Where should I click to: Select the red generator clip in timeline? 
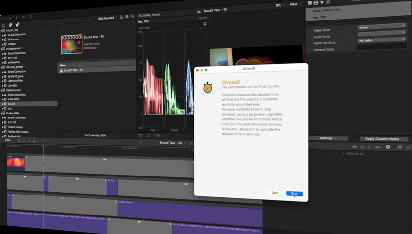coord(16,163)
